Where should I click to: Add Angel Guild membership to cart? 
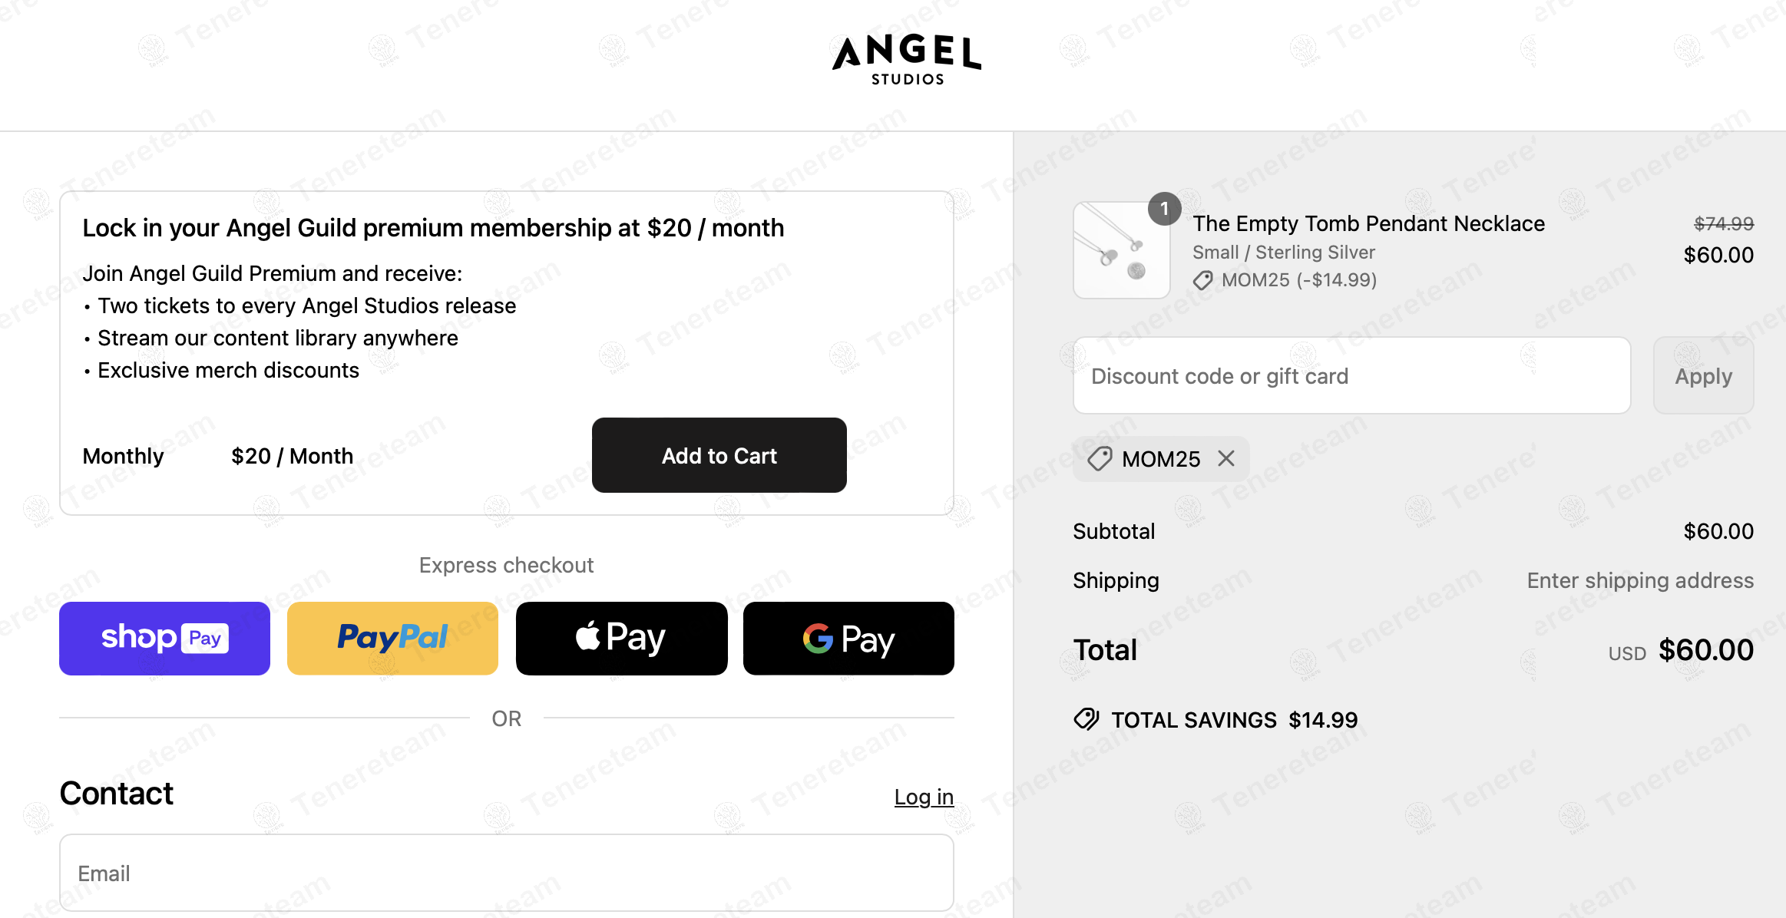(719, 455)
